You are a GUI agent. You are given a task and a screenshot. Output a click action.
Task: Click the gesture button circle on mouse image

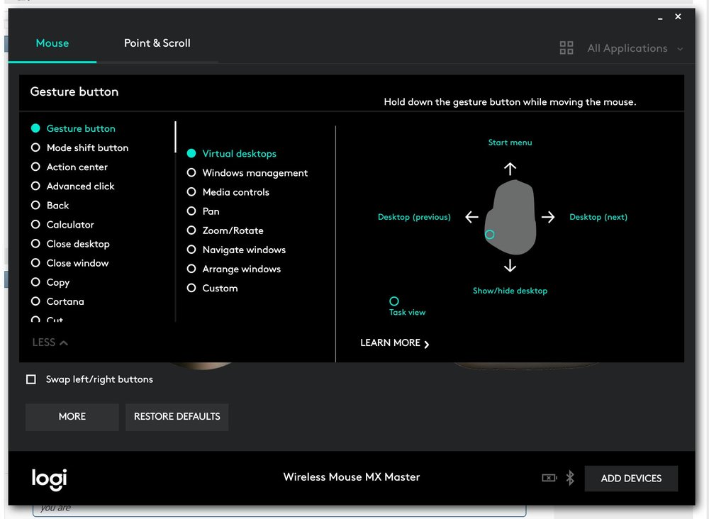pos(489,234)
